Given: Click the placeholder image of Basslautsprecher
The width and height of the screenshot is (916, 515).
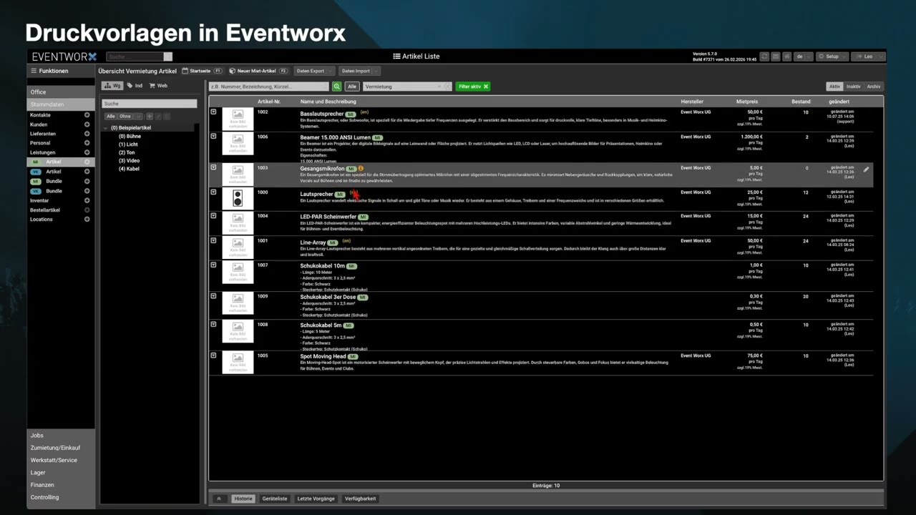Looking at the screenshot, I should point(238,119).
